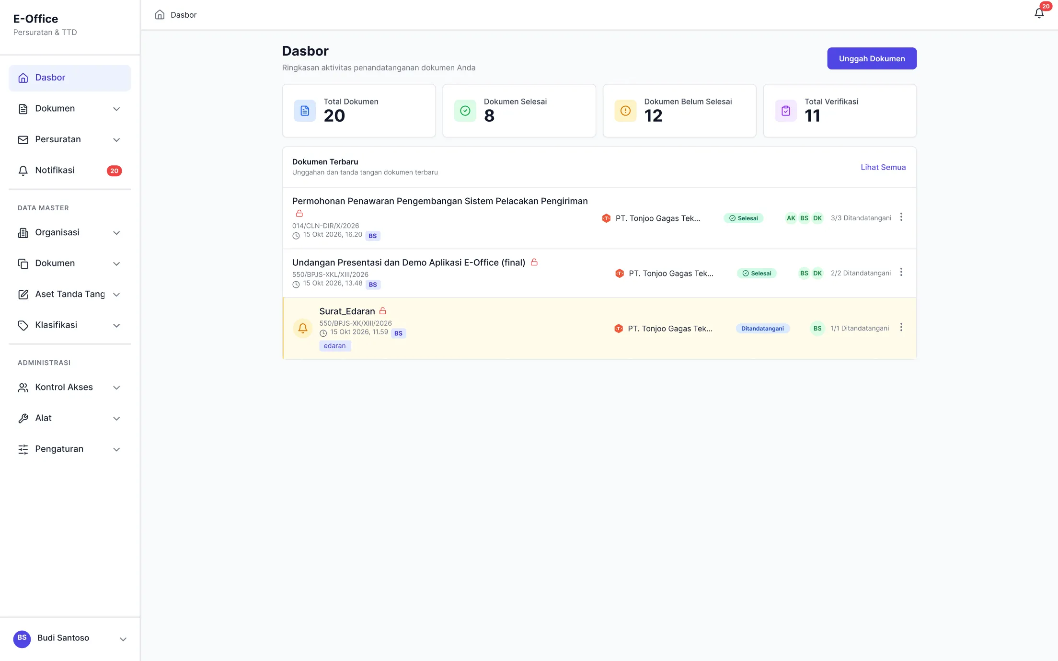The height and width of the screenshot is (661, 1058).
Task: Click the edaran tag on Surat_Edaran
Action: tap(334, 346)
